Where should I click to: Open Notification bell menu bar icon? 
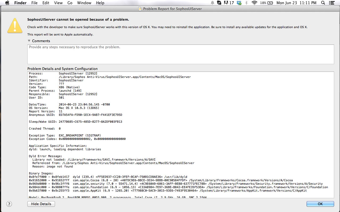tap(212, 3)
